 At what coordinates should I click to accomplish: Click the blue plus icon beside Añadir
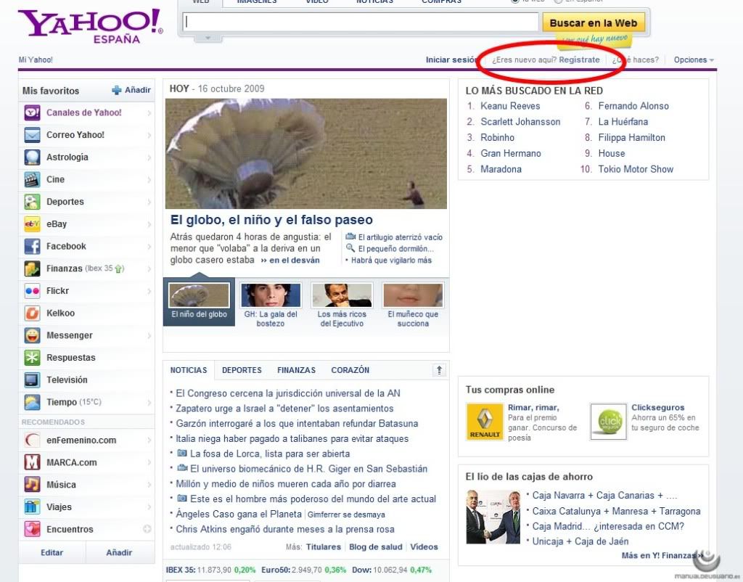pyautogui.click(x=117, y=90)
